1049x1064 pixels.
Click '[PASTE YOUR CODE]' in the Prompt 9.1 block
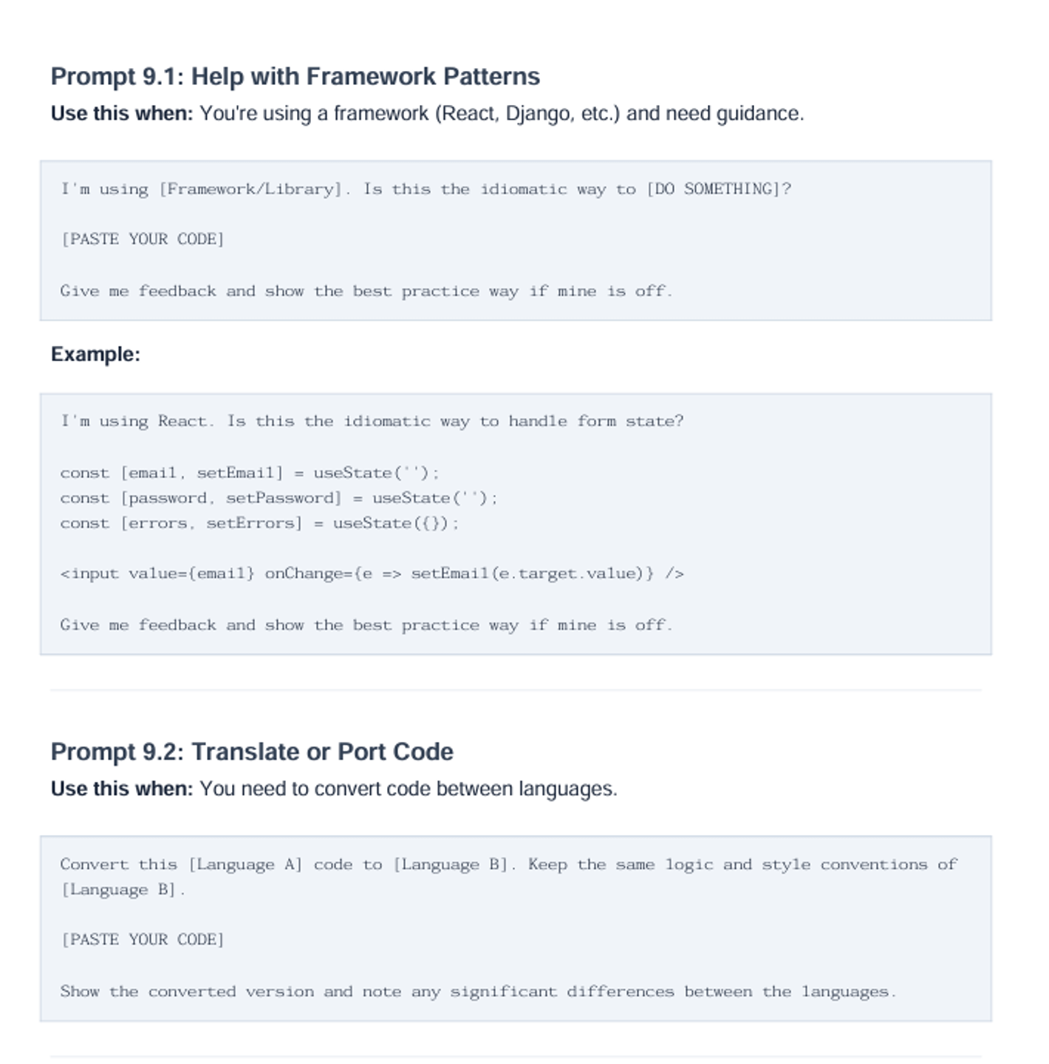143,239
